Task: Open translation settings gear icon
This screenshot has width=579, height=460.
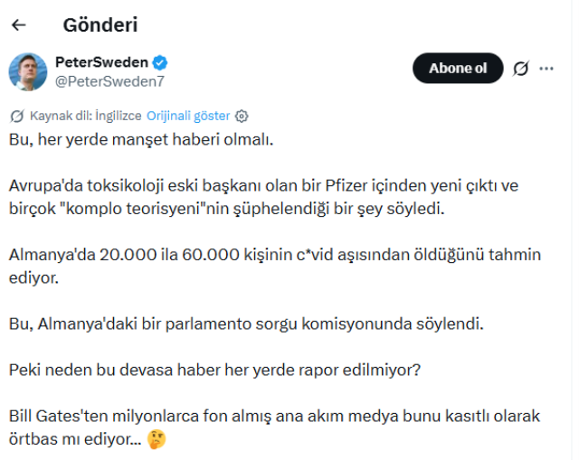Action: [242, 116]
